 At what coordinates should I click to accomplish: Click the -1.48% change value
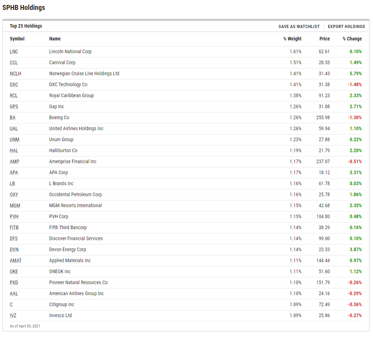[x=355, y=84]
